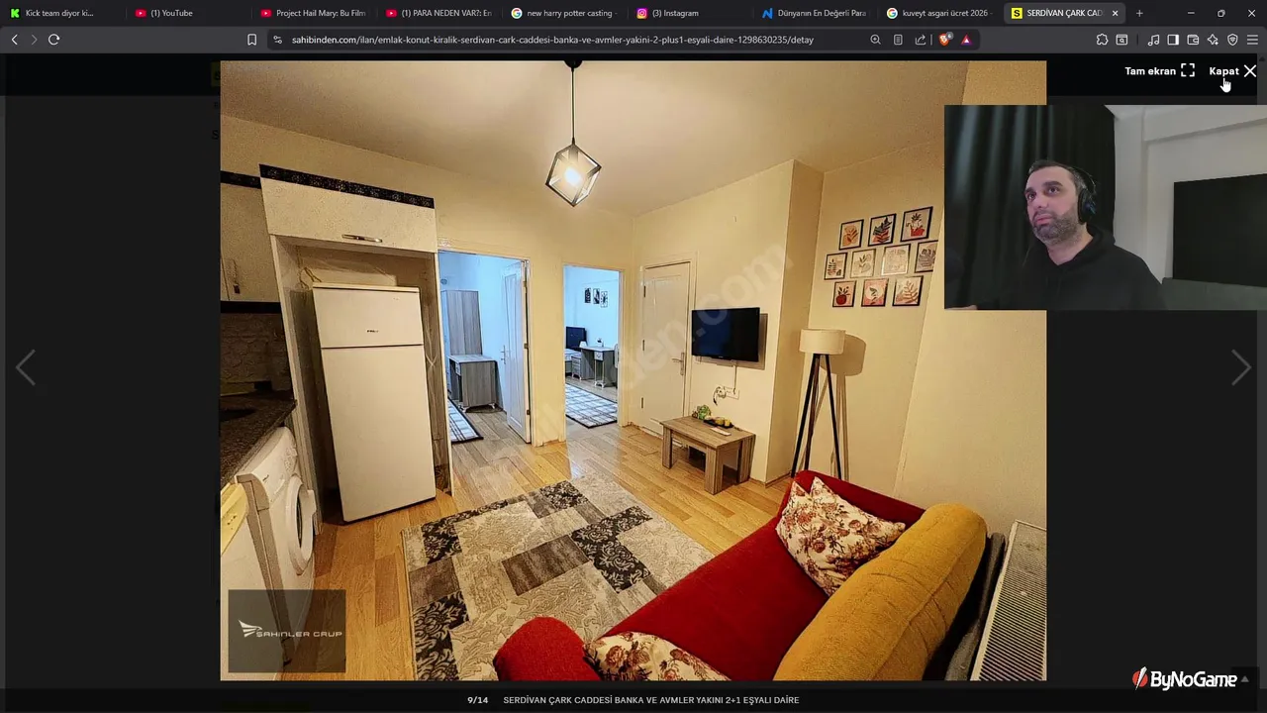Go back with the browser back arrow

pos(14,40)
